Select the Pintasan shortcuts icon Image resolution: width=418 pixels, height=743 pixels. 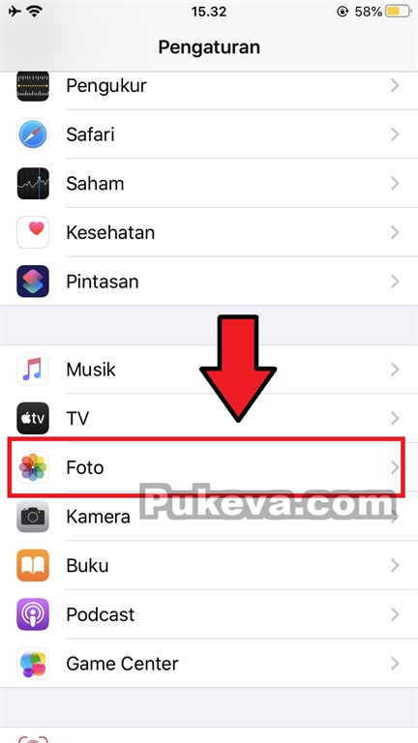click(33, 282)
